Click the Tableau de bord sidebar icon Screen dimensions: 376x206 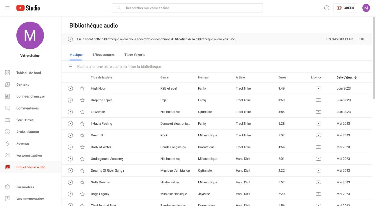coord(8,73)
